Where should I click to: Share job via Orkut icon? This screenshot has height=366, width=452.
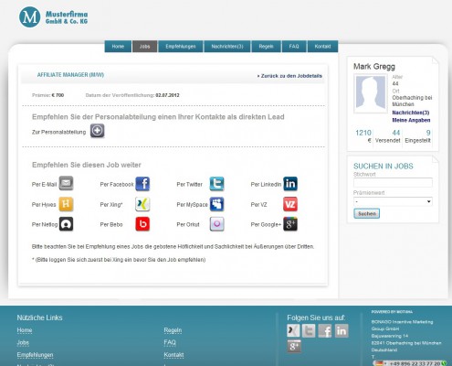click(x=216, y=224)
